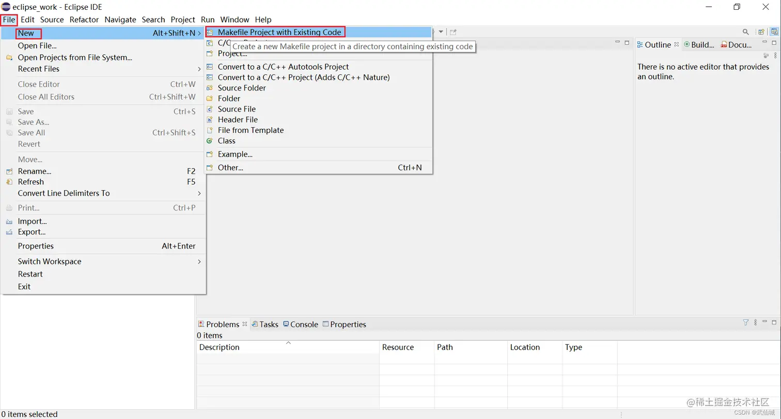Switch to the Documents tab
Viewport: 781px width, 419px height.
click(736, 44)
